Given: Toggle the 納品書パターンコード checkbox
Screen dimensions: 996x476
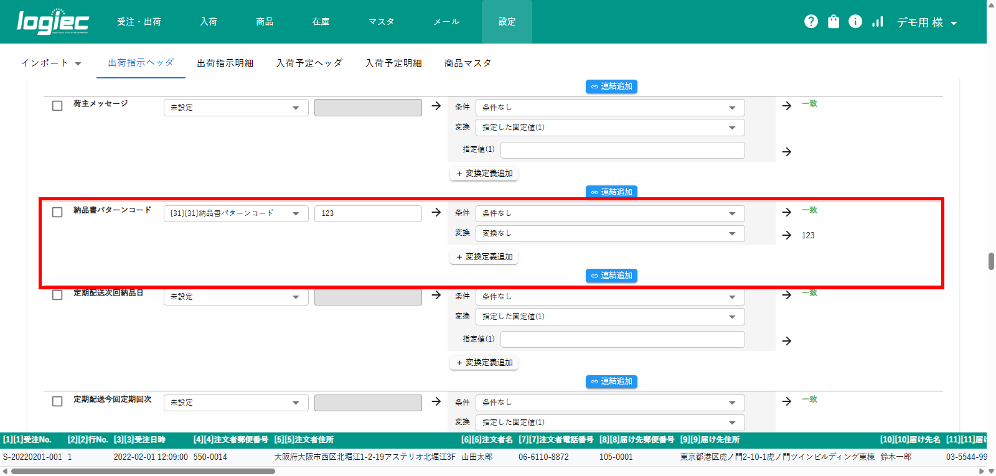Looking at the screenshot, I should pyautogui.click(x=57, y=212).
